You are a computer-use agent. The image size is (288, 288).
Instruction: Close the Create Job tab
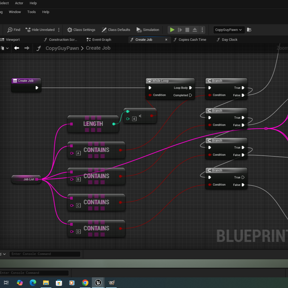[166, 39]
